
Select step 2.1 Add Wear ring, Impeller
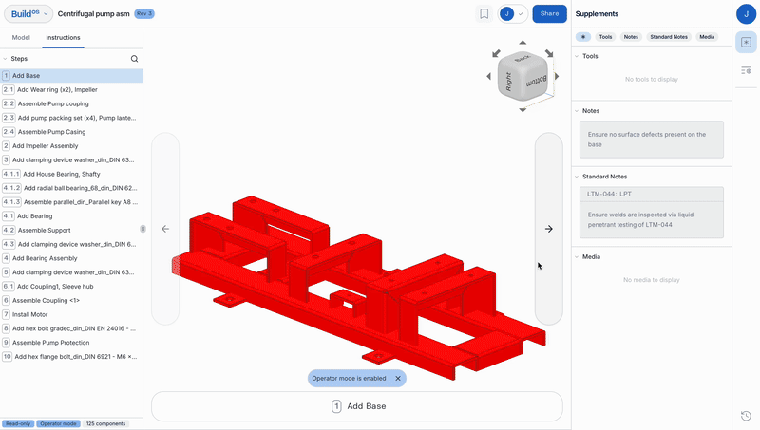point(71,89)
